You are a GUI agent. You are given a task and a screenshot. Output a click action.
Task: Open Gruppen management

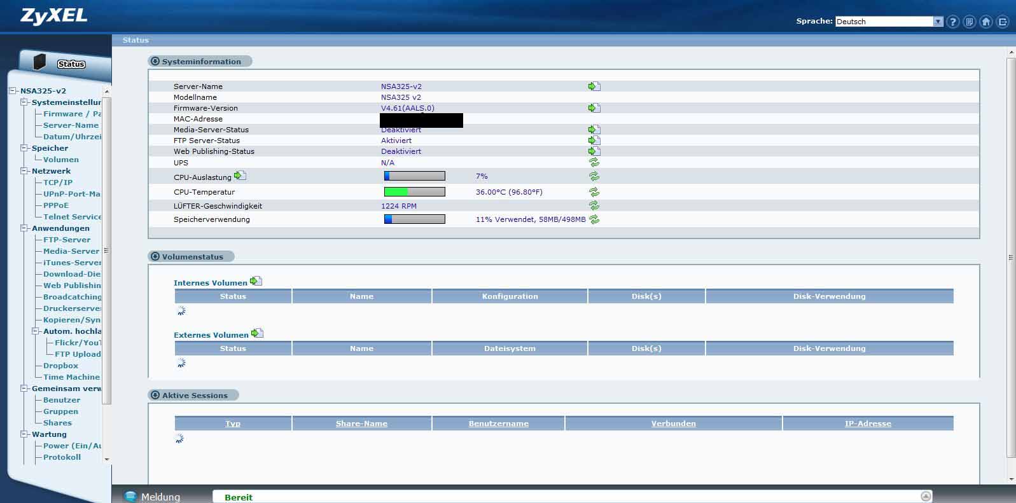pyautogui.click(x=60, y=411)
